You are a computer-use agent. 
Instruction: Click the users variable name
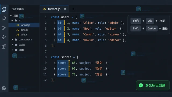65,17
